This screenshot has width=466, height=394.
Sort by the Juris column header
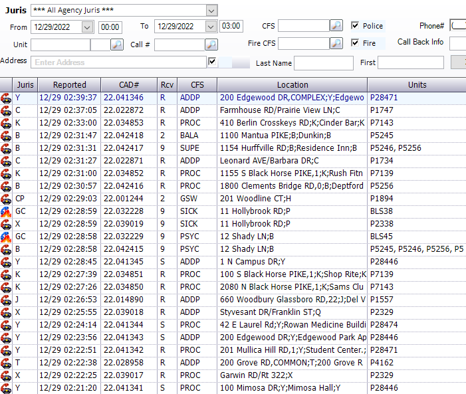coord(25,85)
